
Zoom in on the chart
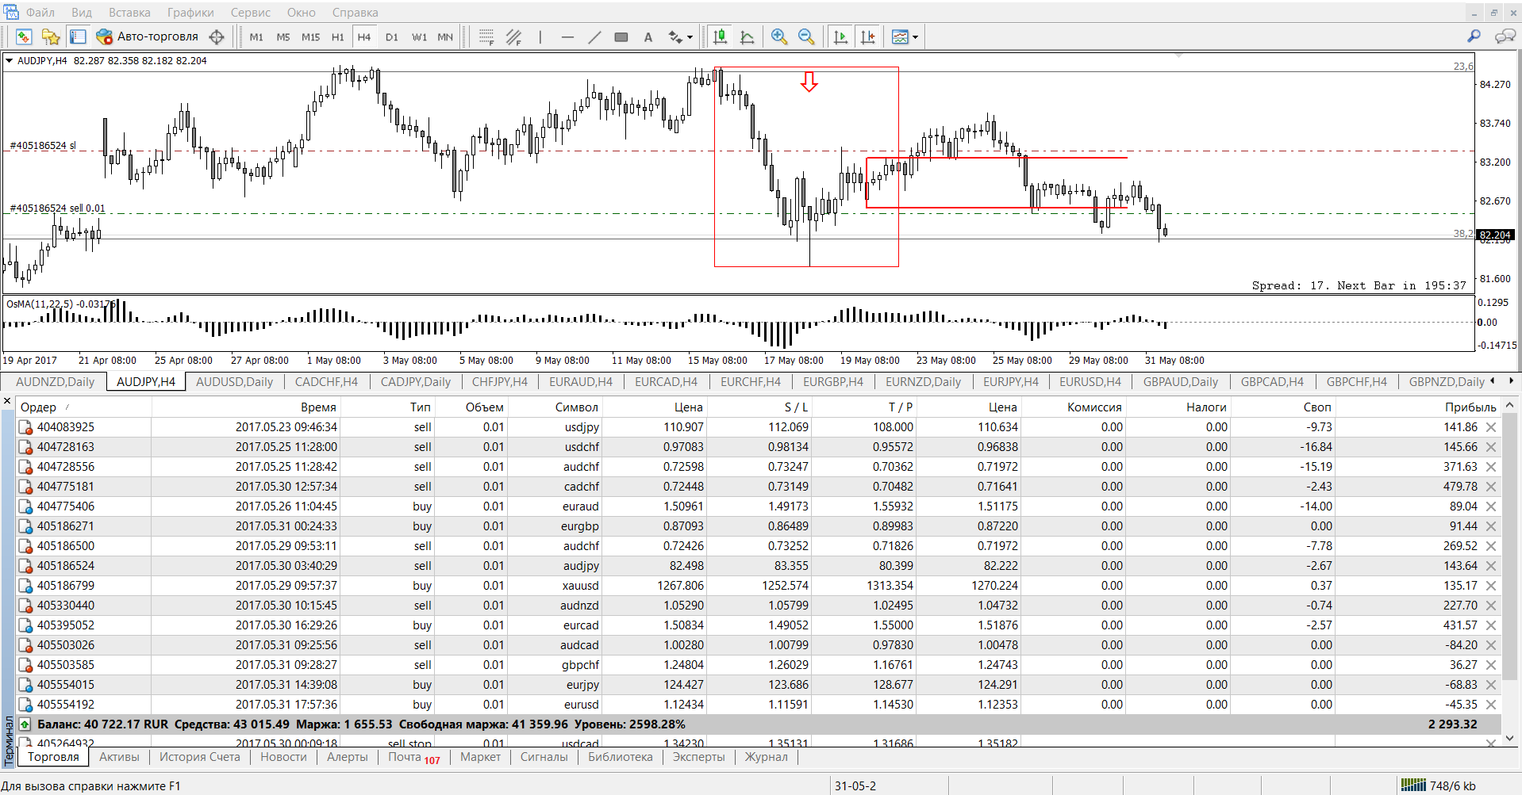(779, 36)
